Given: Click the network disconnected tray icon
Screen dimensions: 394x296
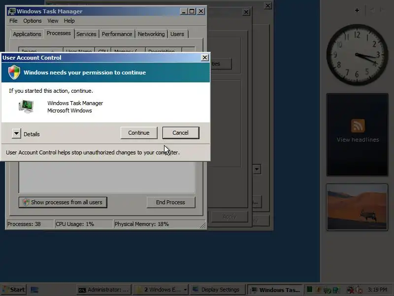Looking at the screenshot, I should [x=350, y=290].
